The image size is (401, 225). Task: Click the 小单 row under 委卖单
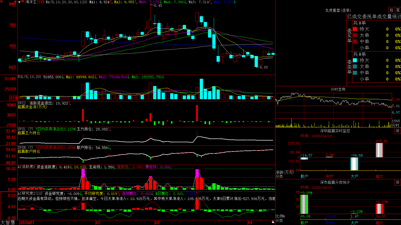(x=377, y=79)
